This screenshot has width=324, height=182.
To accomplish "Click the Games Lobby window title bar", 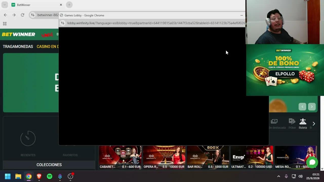I will [152, 15].
